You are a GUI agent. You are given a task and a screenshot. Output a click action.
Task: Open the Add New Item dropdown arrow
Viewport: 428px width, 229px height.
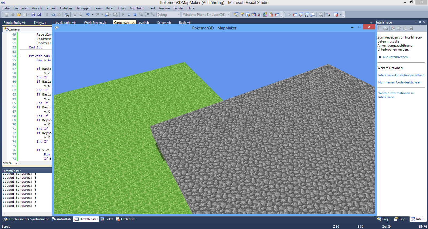(29, 14)
